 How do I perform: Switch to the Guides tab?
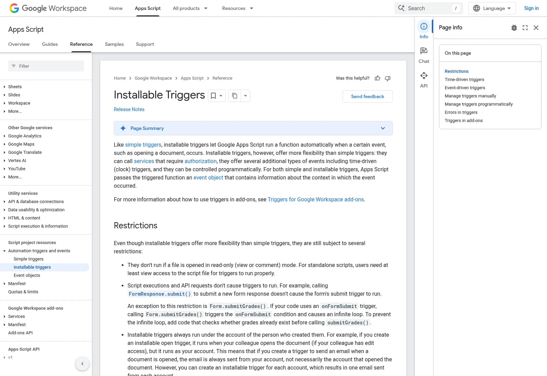pos(50,44)
